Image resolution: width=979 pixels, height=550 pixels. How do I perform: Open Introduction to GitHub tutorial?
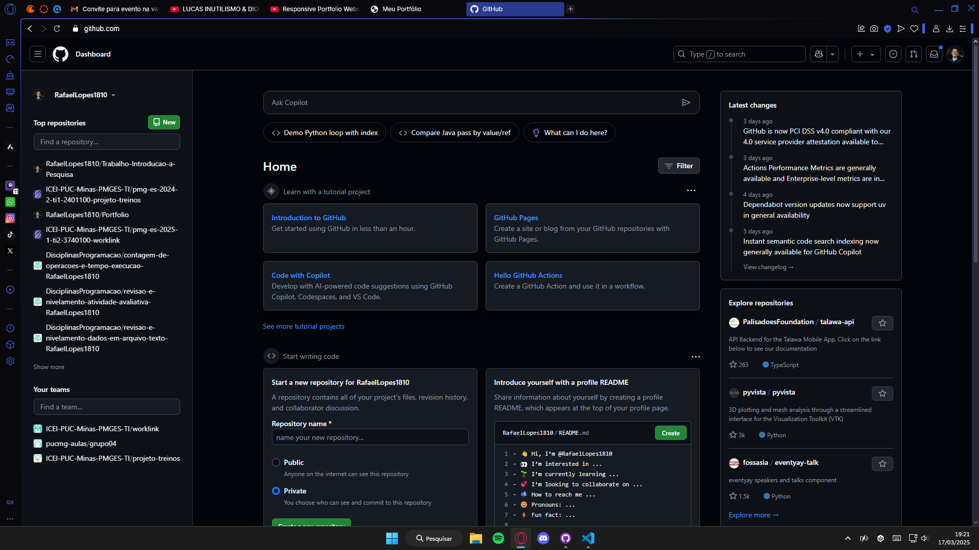click(x=309, y=218)
